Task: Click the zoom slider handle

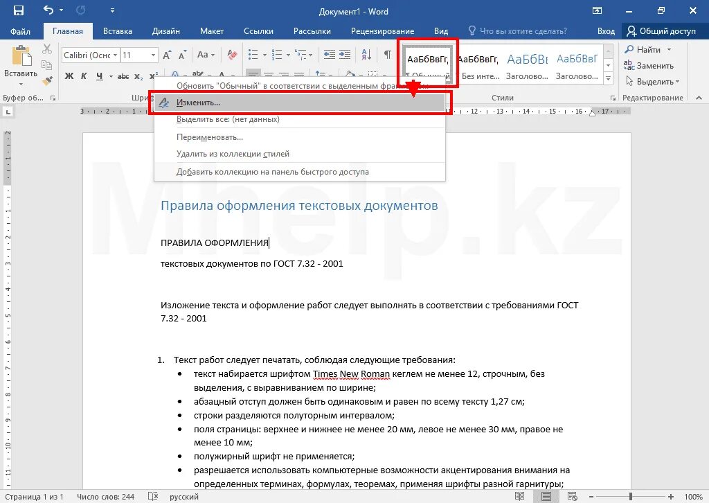Action: (x=630, y=497)
